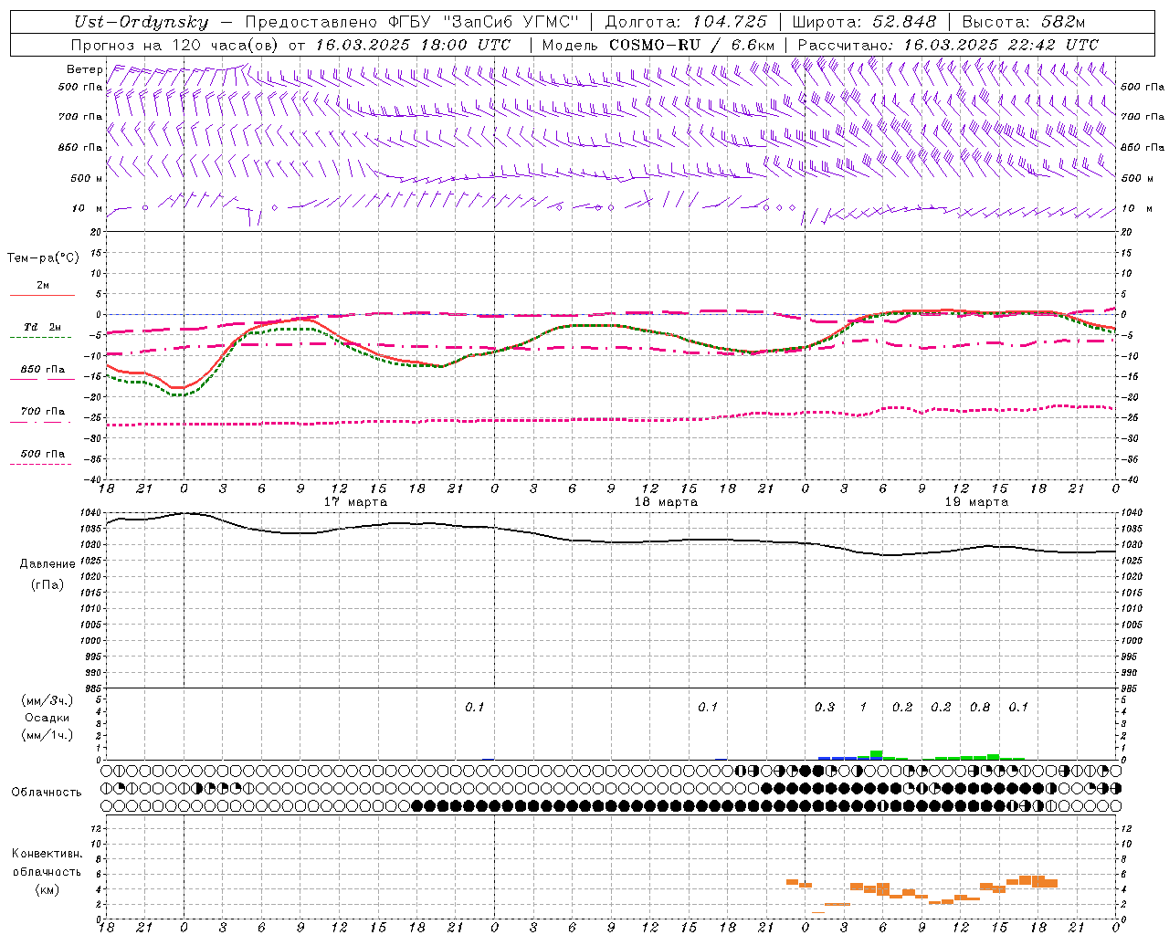Click the forecast text Прогноз на 120 часа(ов)
This screenshot has height=935, width=1169.
pos(176,44)
